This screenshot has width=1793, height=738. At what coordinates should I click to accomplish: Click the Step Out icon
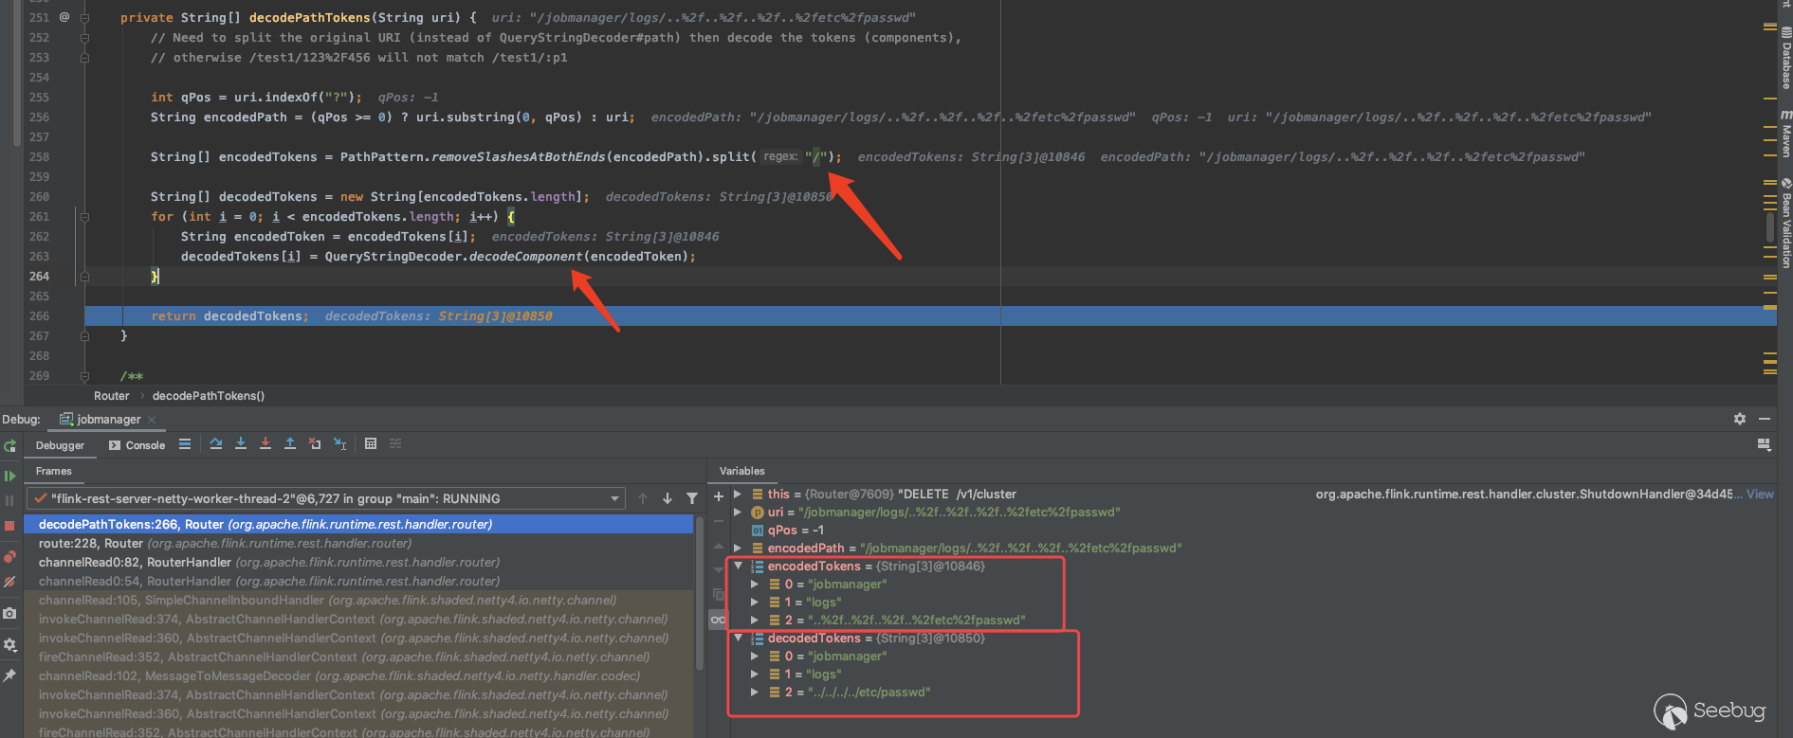(290, 443)
